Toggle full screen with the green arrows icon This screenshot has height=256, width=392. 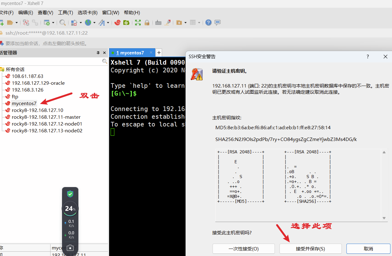(138, 23)
